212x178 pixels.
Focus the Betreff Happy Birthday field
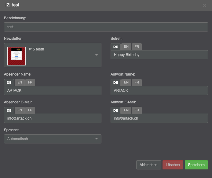159,55
